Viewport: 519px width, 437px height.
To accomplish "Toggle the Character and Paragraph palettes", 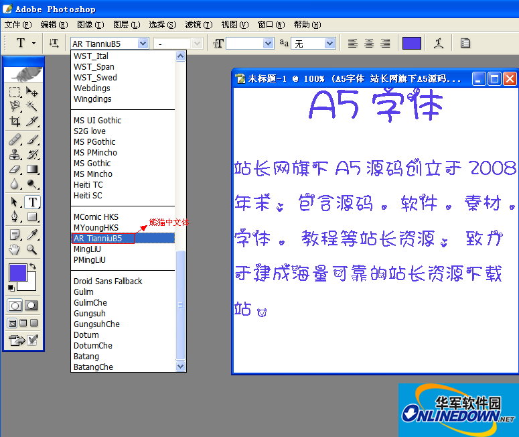I will click(x=465, y=43).
